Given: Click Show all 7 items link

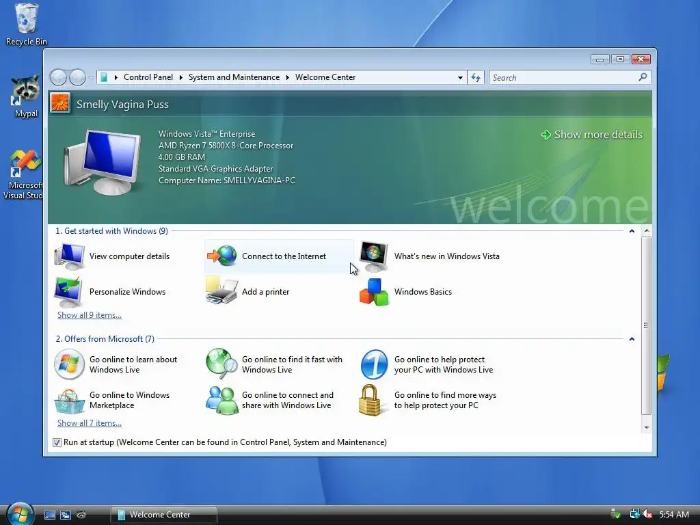Looking at the screenshot, I should pos(90,423).
